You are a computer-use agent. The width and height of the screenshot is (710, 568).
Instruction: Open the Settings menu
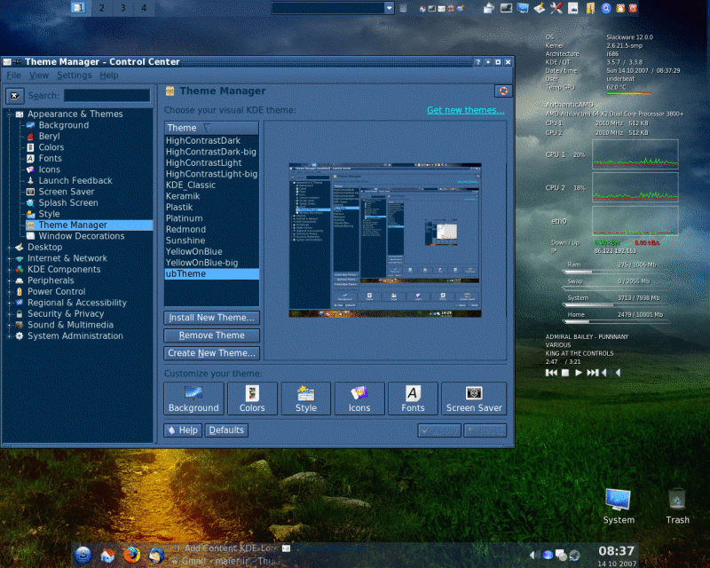(75, 75)
